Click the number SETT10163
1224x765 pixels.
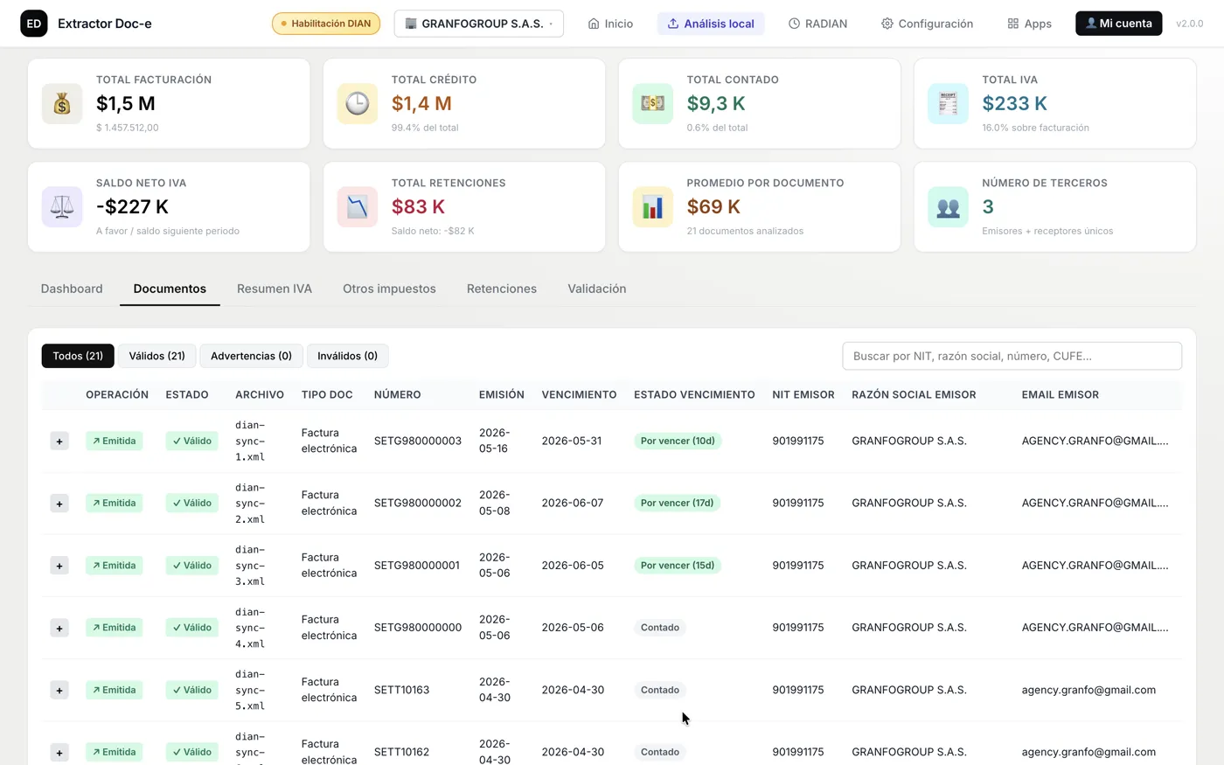coord(401,690)
